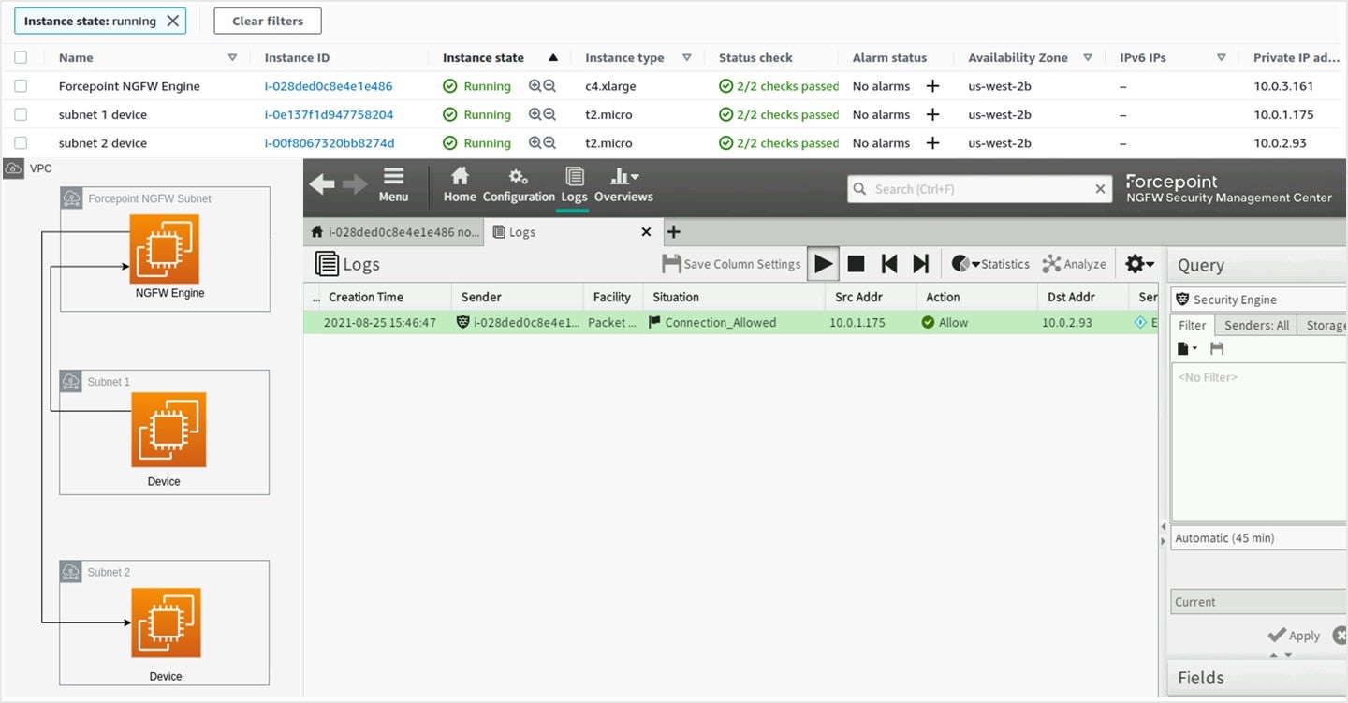This screenshot has height=703, width=1348.
Task: Select the Filter tab in Query panel
Action: [1193, 325]
